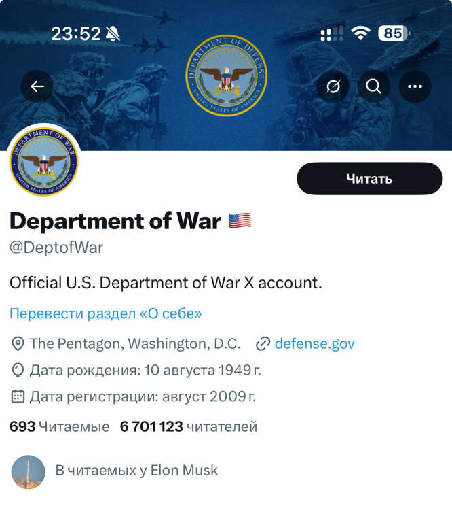Tap the registration calendar icon

(18, 396)
